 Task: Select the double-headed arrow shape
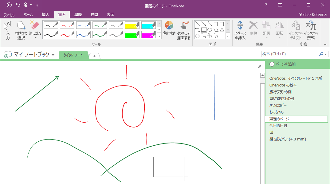tap(210, 24)
